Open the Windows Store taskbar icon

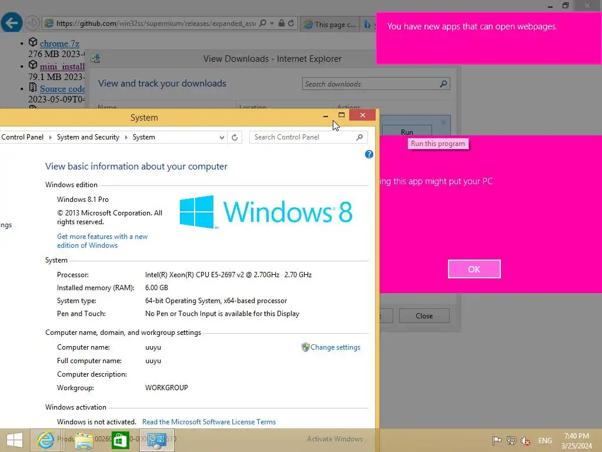pos(120,440)
